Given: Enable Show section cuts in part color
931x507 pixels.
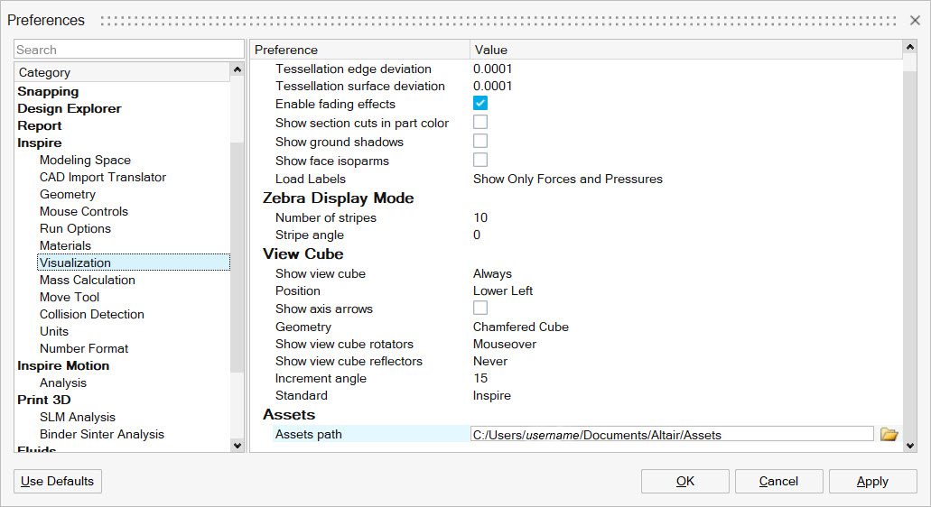Looking at the screenshot, I should coord(480,123).
